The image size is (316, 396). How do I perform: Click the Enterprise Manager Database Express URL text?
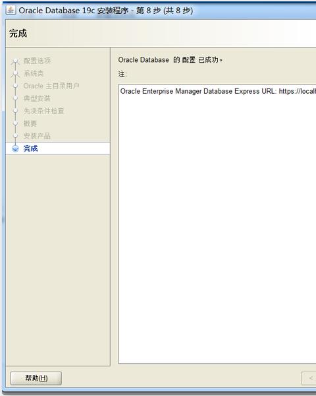(x=218, y=91)
